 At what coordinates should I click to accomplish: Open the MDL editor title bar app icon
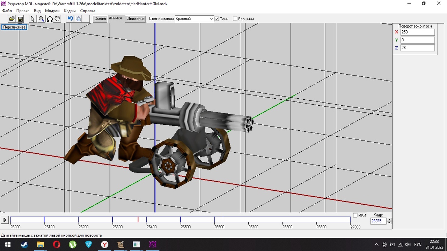3,3
